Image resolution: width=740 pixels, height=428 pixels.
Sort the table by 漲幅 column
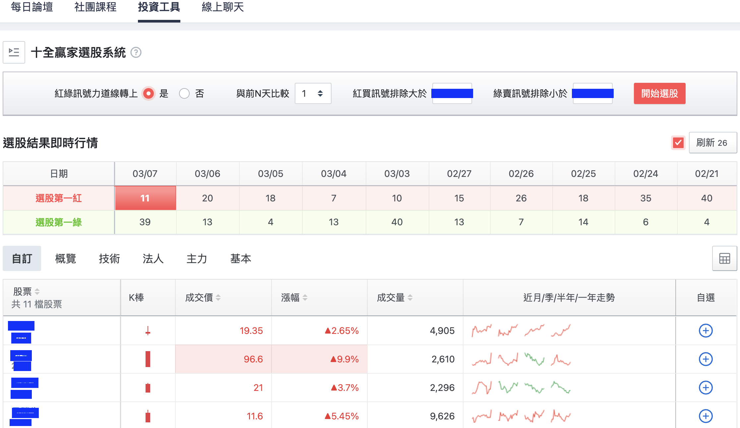click(x=305, y=297)
